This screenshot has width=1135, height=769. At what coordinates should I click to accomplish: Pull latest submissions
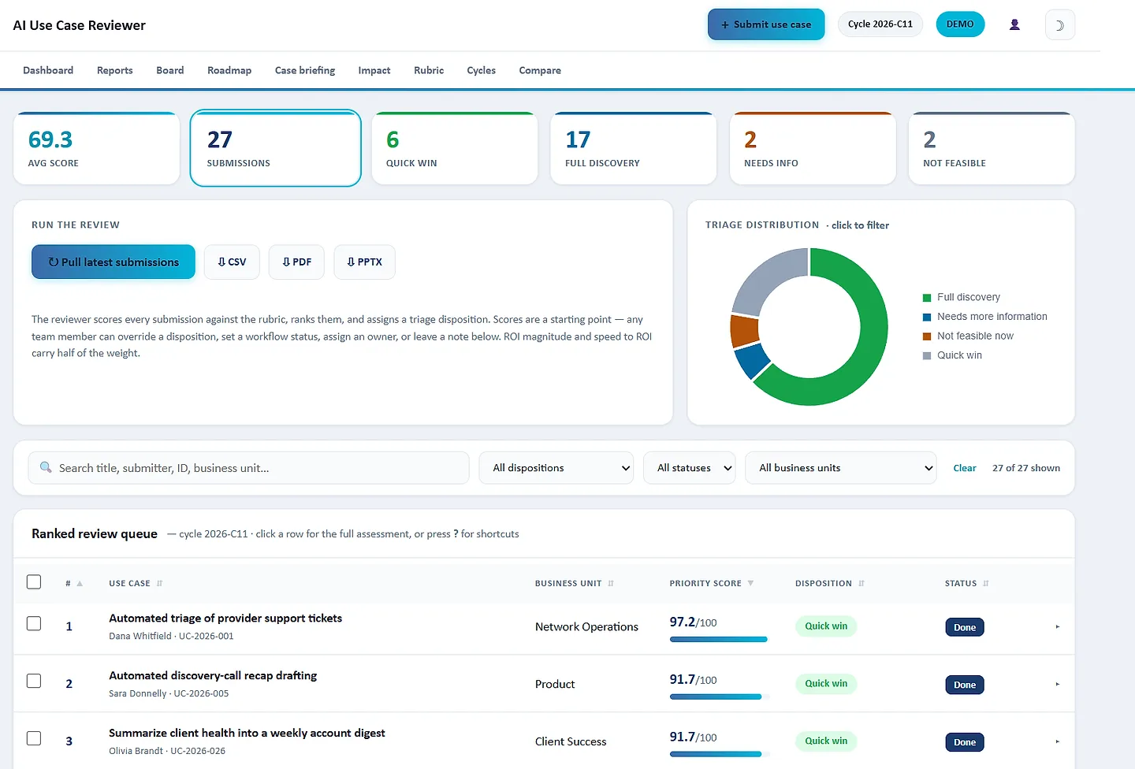point(113,262)
